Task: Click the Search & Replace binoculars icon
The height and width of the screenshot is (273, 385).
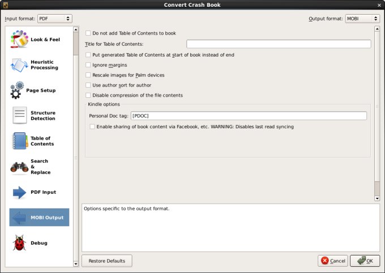Action: coord(19,167)
